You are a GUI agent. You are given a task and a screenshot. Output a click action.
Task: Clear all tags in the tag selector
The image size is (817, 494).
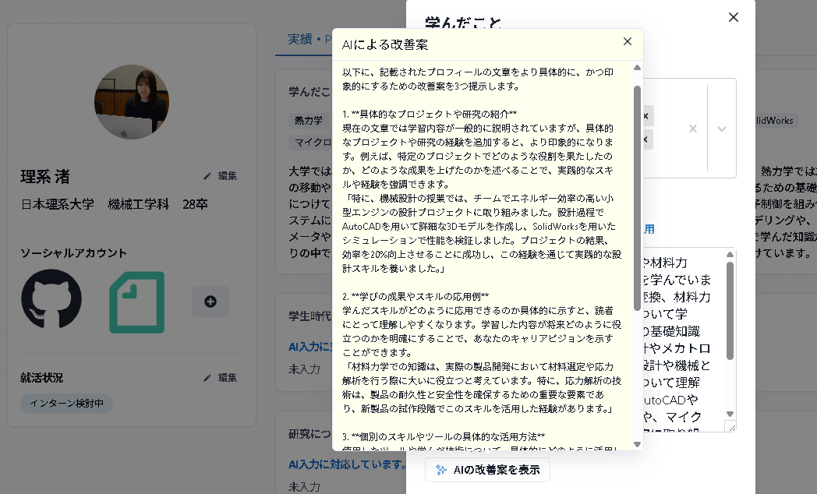coord(692,129)
